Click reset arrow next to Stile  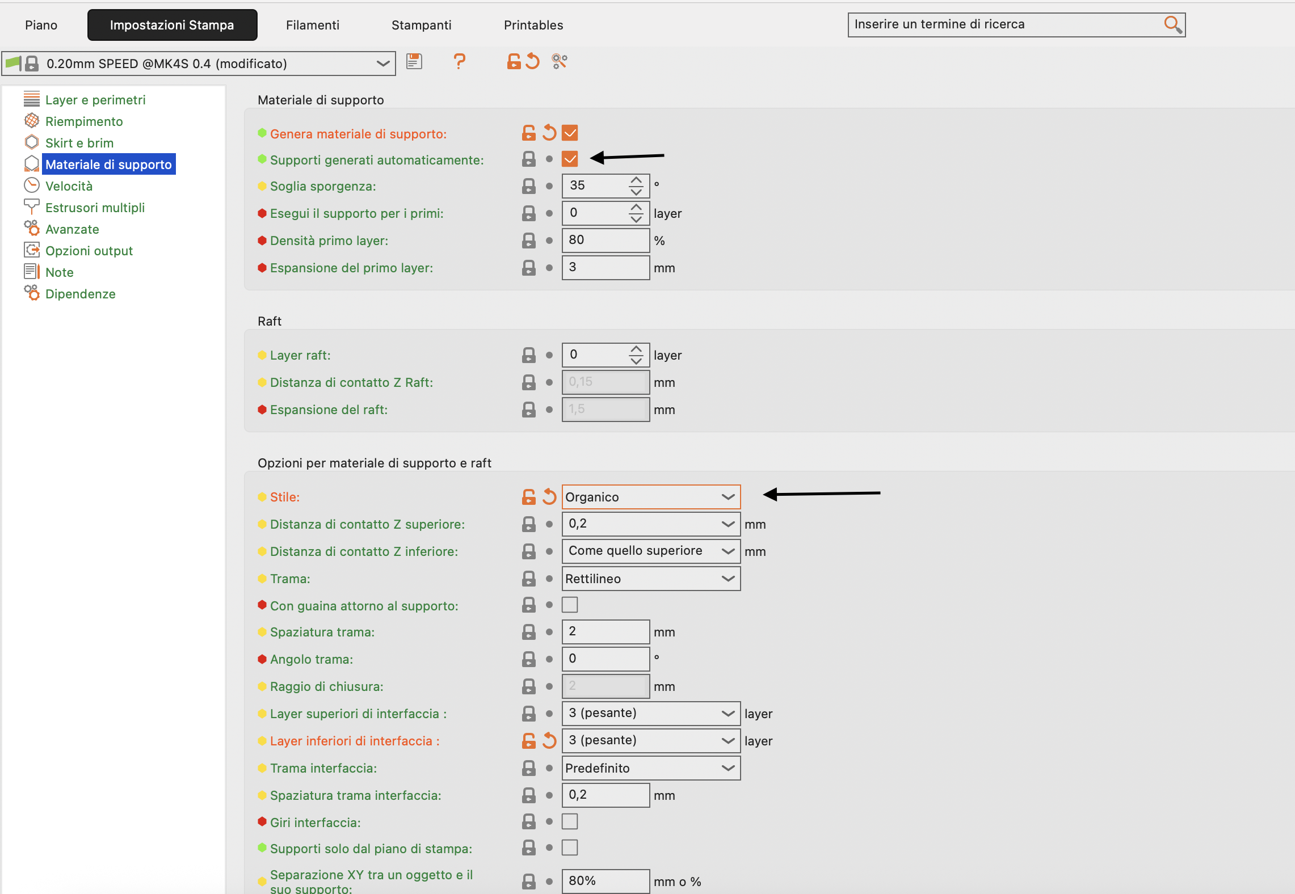pyautogui.click(x=549, y=497)
